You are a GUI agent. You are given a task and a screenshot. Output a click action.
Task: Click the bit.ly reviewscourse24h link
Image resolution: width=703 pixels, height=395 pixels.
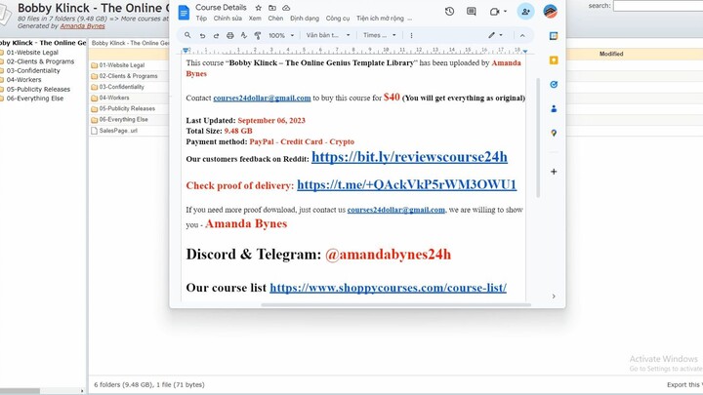point(409,157)
